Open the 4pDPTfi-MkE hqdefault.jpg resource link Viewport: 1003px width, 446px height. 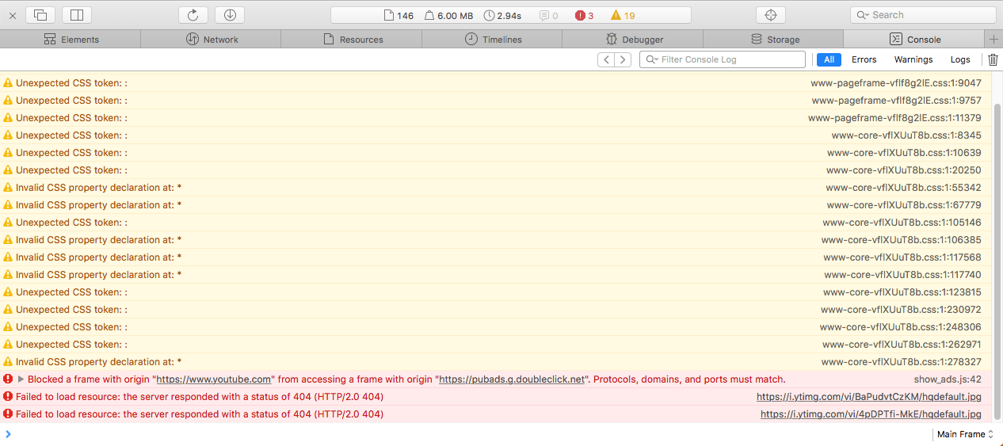[x=871, y=414]
